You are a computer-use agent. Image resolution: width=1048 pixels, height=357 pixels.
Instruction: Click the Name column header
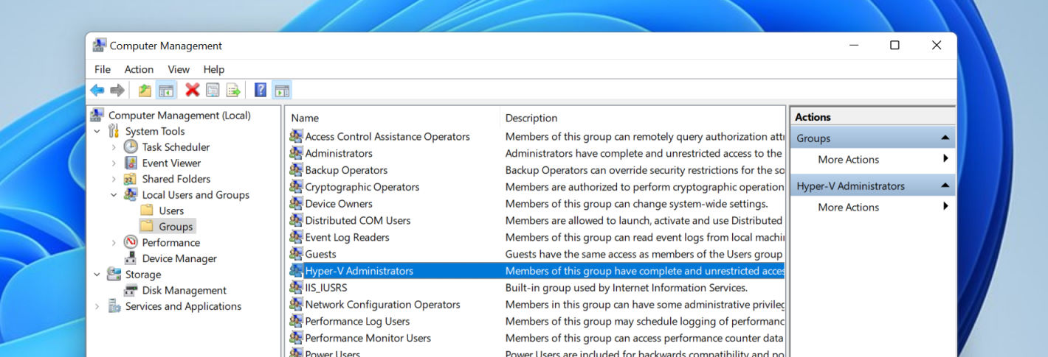[305, 118]
